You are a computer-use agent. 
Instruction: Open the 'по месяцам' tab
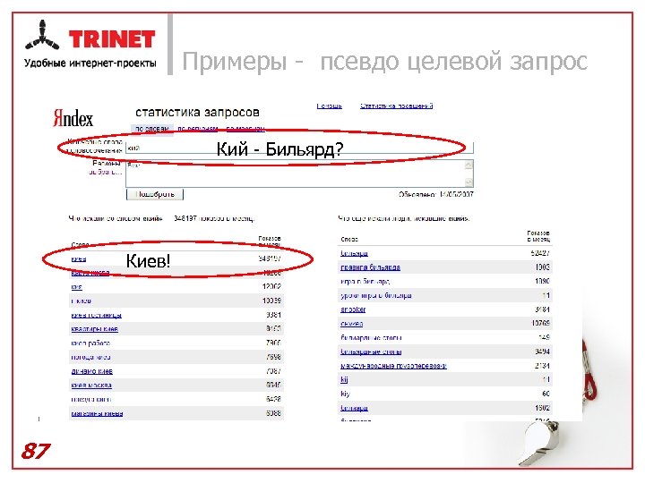245,129
